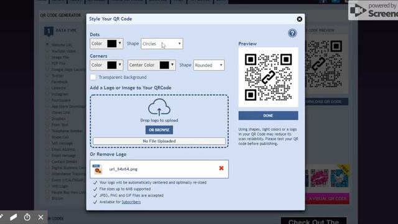Pick the Dots Color black swatch
The image size is (398, 224).
tap(112, 44)
